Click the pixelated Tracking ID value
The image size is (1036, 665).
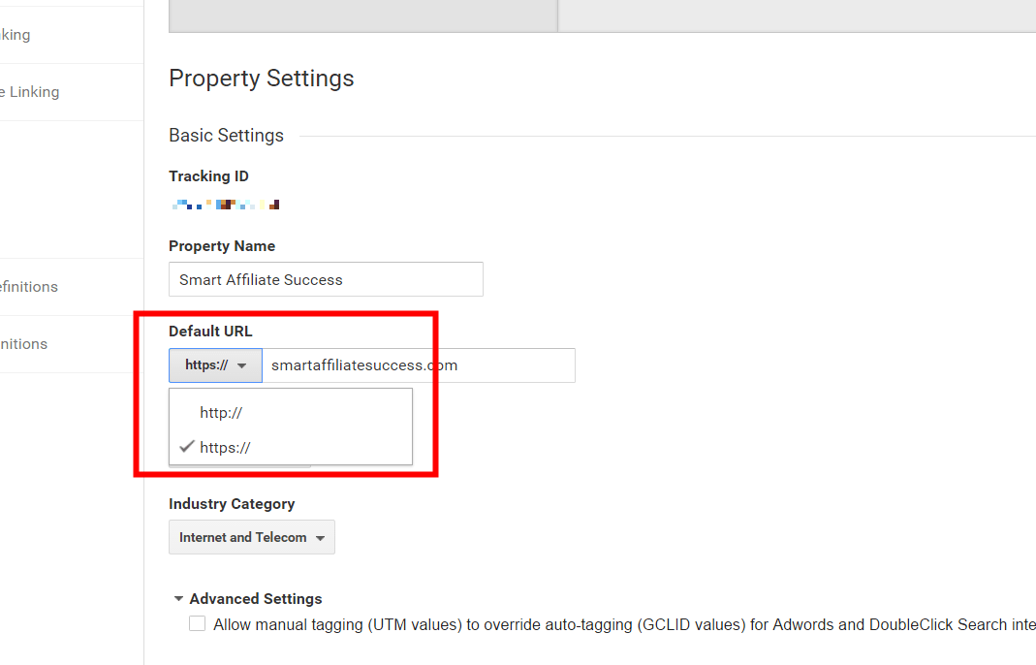click(225, 204)
